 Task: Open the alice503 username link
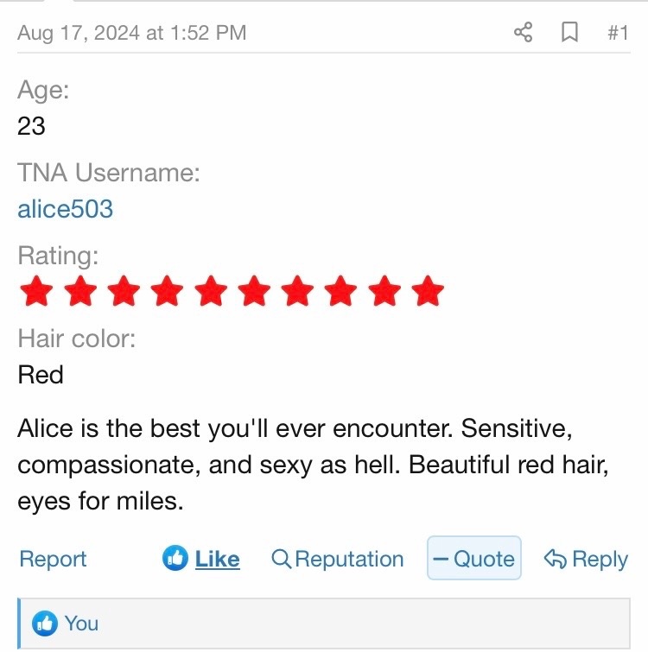pos(65,209)
